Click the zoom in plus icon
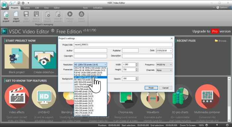This screenshot has height=127, width=232. [227, 125]
